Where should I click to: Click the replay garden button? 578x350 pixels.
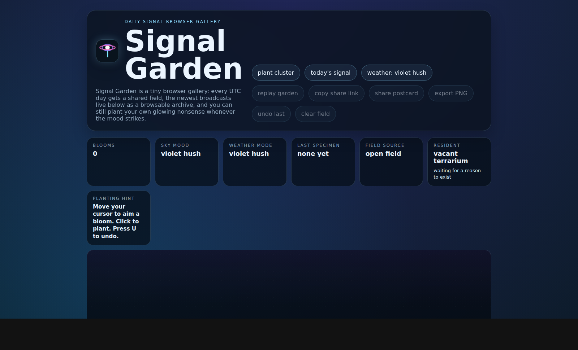point(277,93)
